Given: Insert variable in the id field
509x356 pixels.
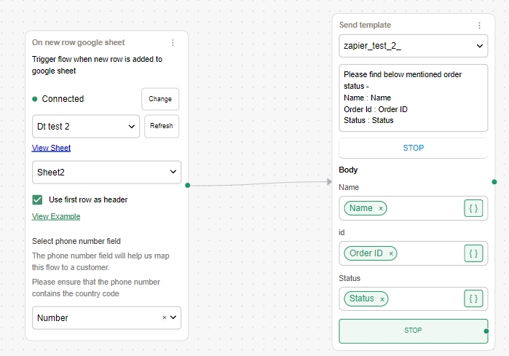Looking at the screenshot, I should tap(473, 253).
